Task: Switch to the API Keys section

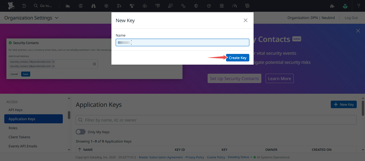Action: 16,110
